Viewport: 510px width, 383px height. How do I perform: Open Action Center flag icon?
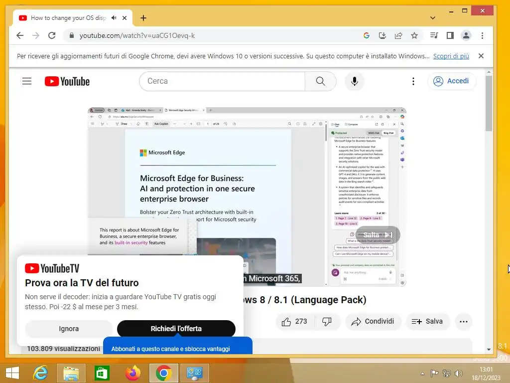pos(434,373)
